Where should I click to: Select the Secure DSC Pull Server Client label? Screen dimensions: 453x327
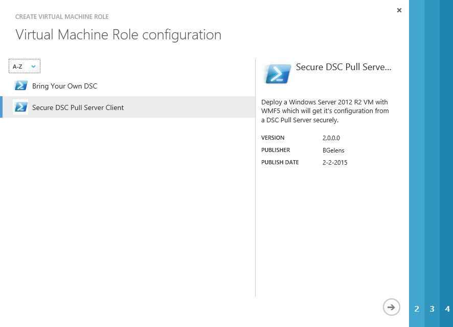coord(78,107)
